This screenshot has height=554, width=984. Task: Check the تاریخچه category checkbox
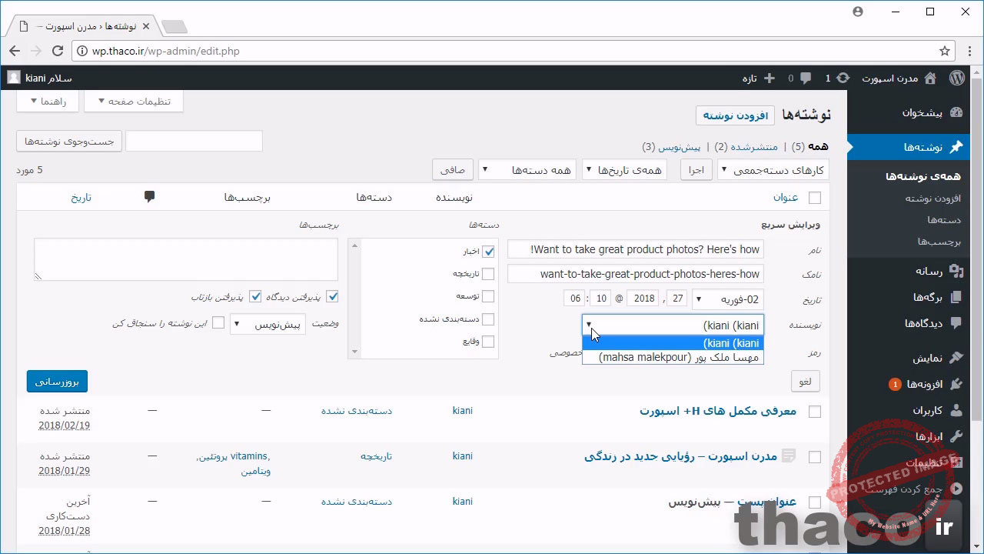(x=488, y=274)
